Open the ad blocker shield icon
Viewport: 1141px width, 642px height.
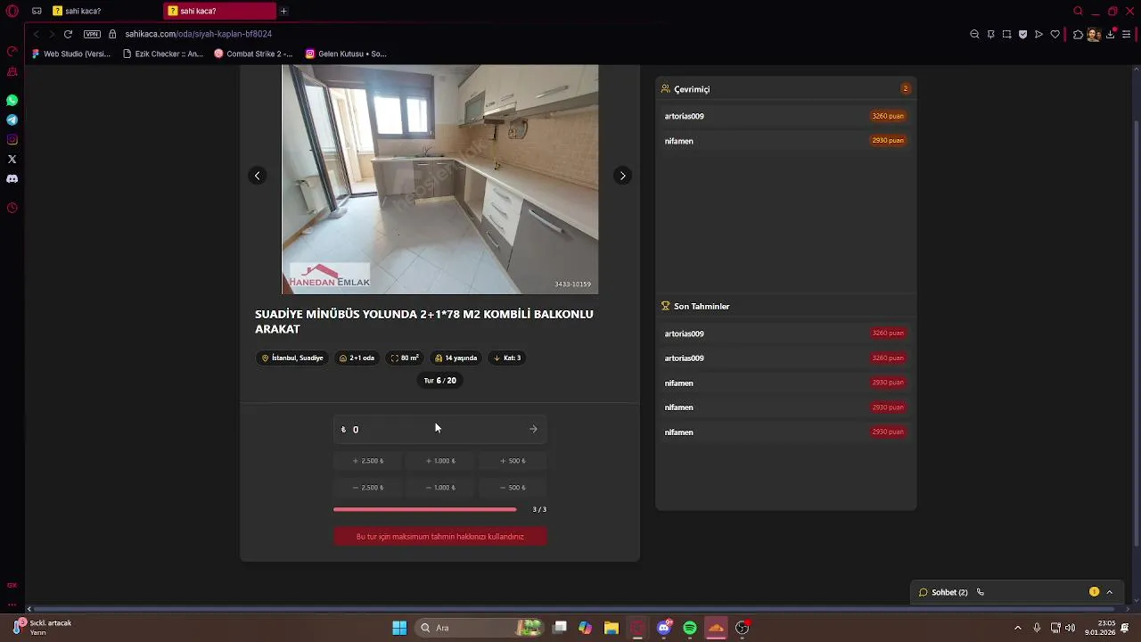pyautogui.click(x=1022, y=34)
